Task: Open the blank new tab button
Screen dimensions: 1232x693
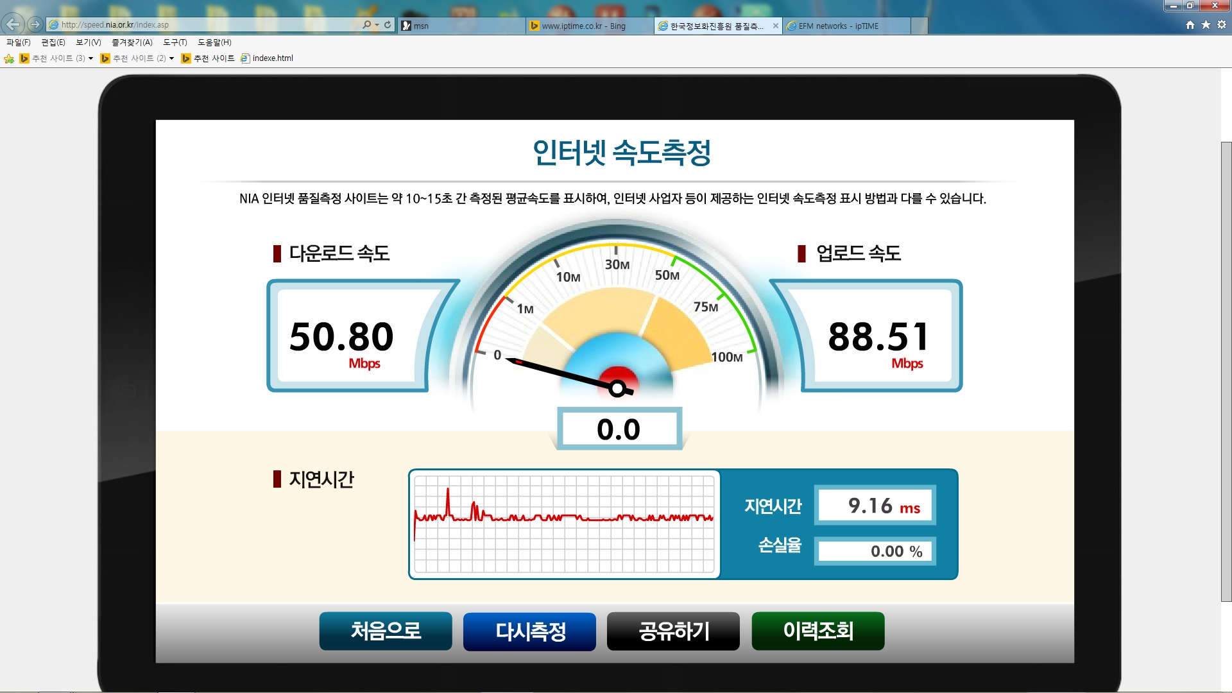Action: tap(919, 26)
